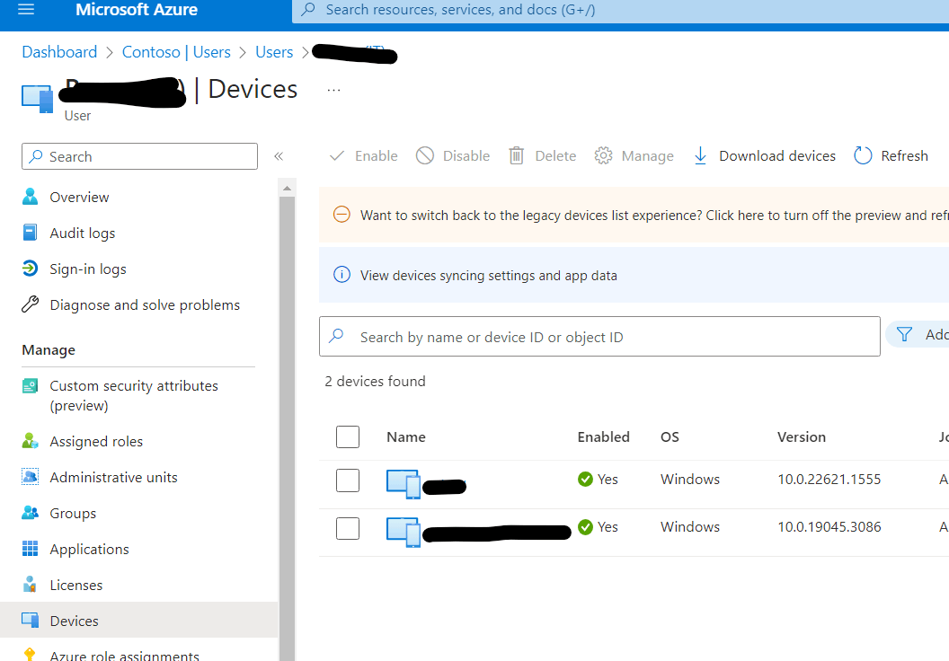Screen dimensions: 949x661
Task: Click Enable toolbar button
Action: tap(363, 156)
